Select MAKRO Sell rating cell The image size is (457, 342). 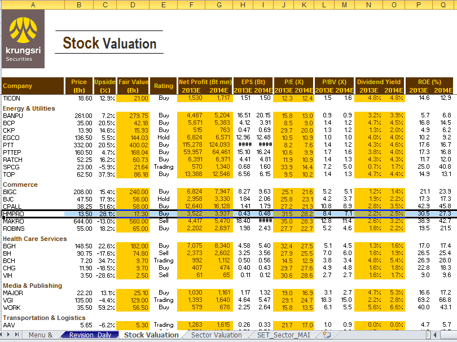164,221
